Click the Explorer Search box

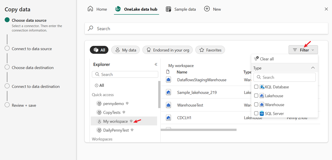point(125,74)
